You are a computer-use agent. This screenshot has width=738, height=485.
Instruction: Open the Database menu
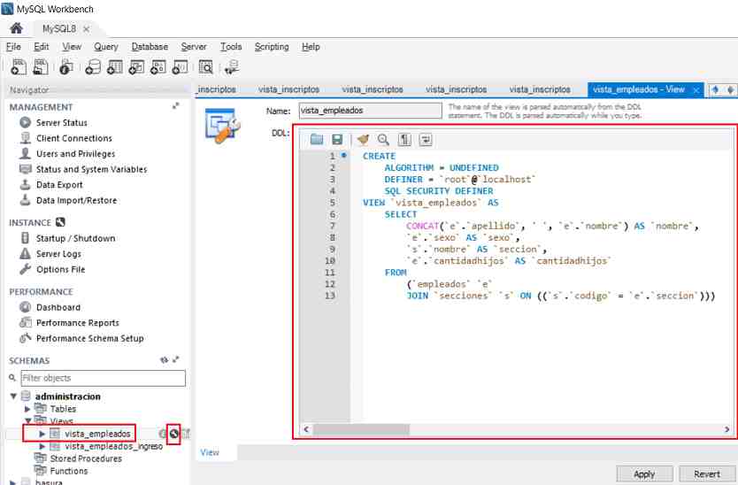click(x=150, y=47)
